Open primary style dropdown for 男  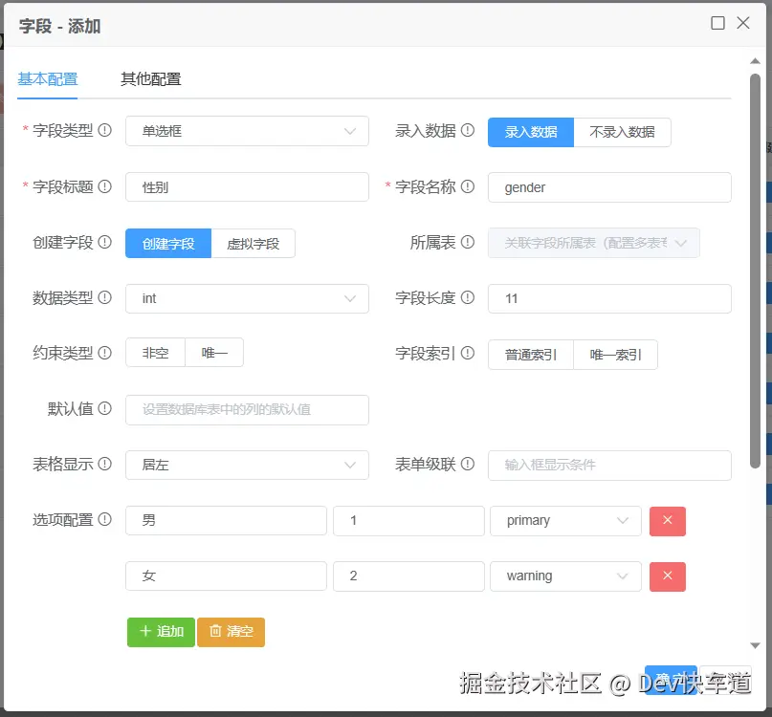(565, 521)
